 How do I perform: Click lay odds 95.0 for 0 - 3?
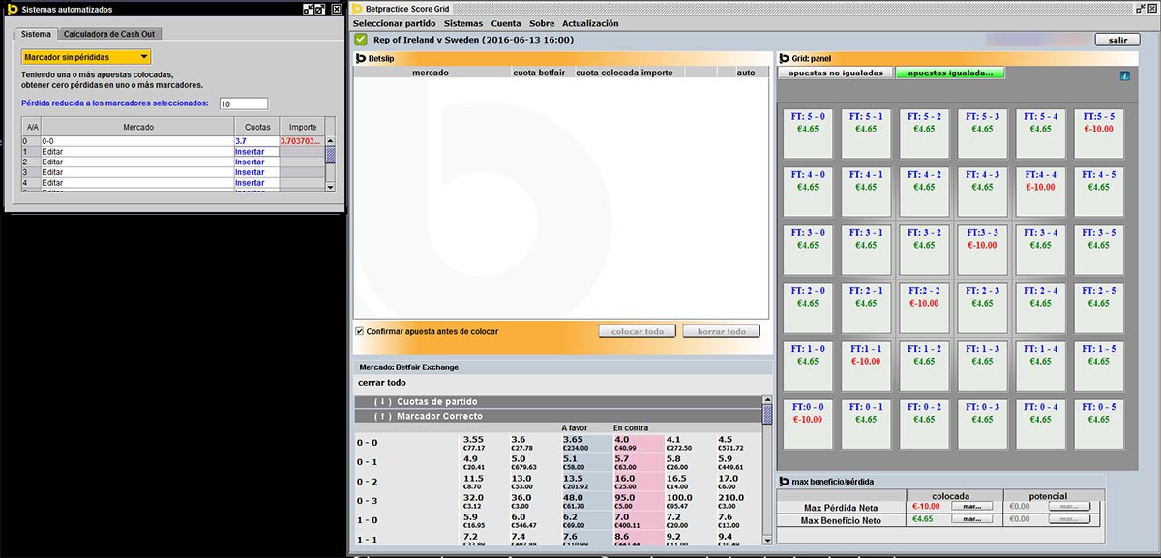point(638,501)
